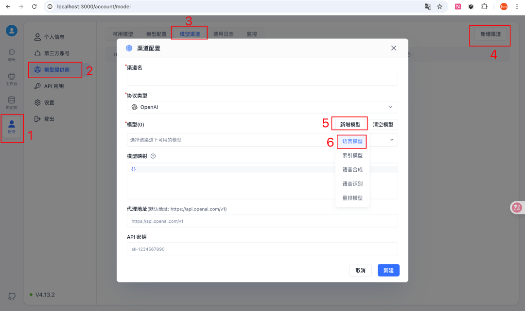Click the user avatar at sidebar top
Image resolution: width=525 pixels, height=311 pixels.
[12, 31]
